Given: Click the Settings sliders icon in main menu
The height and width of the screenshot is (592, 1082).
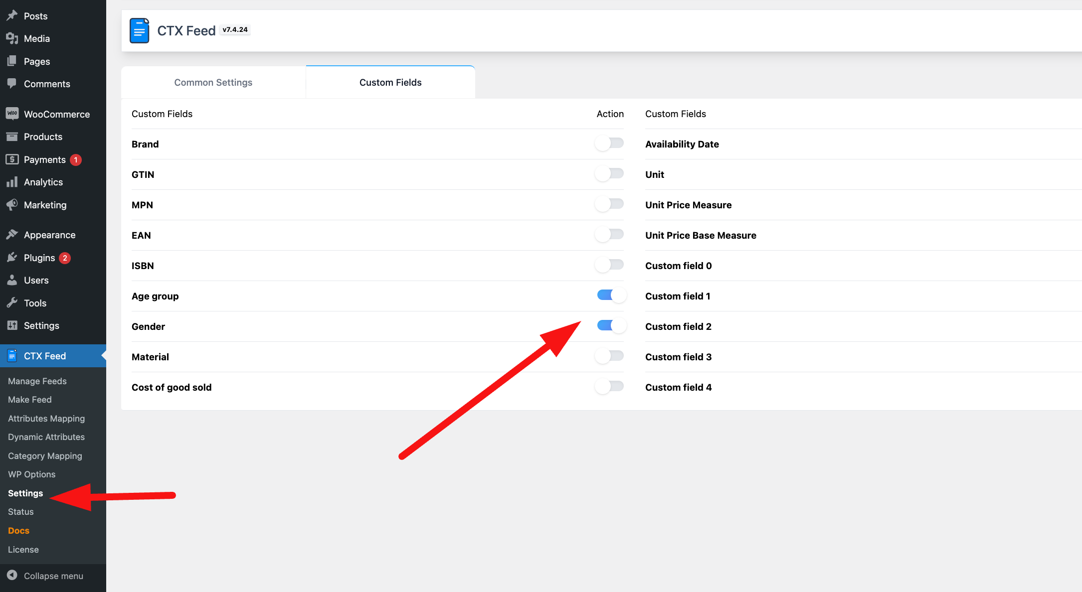Looking at the screenshot, I should click(12, 325).
